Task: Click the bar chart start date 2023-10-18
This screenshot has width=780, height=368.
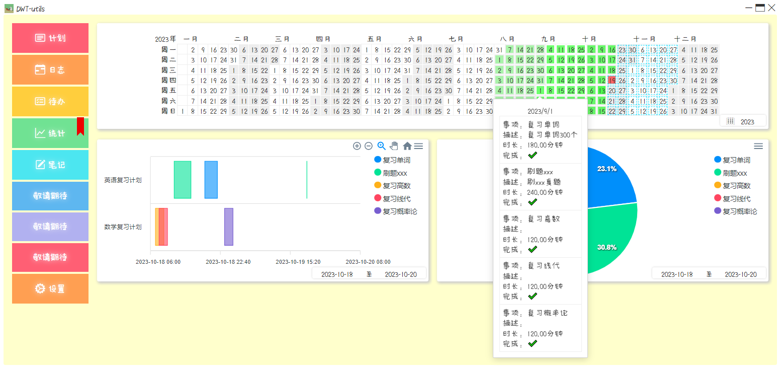Action: 337,274
